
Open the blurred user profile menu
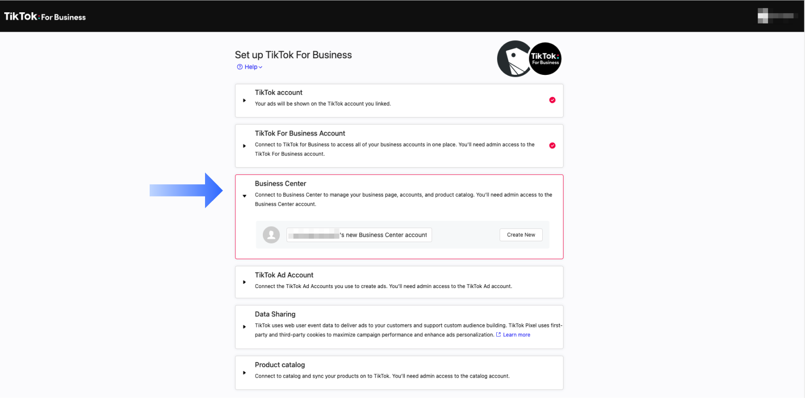pos(778,16)
